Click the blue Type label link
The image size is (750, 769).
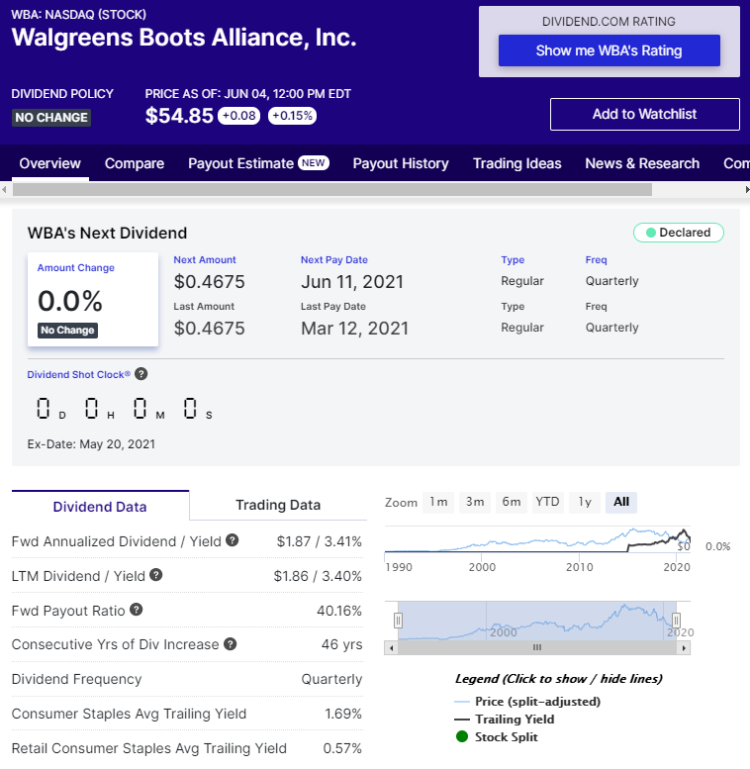(x=513, y=260)
